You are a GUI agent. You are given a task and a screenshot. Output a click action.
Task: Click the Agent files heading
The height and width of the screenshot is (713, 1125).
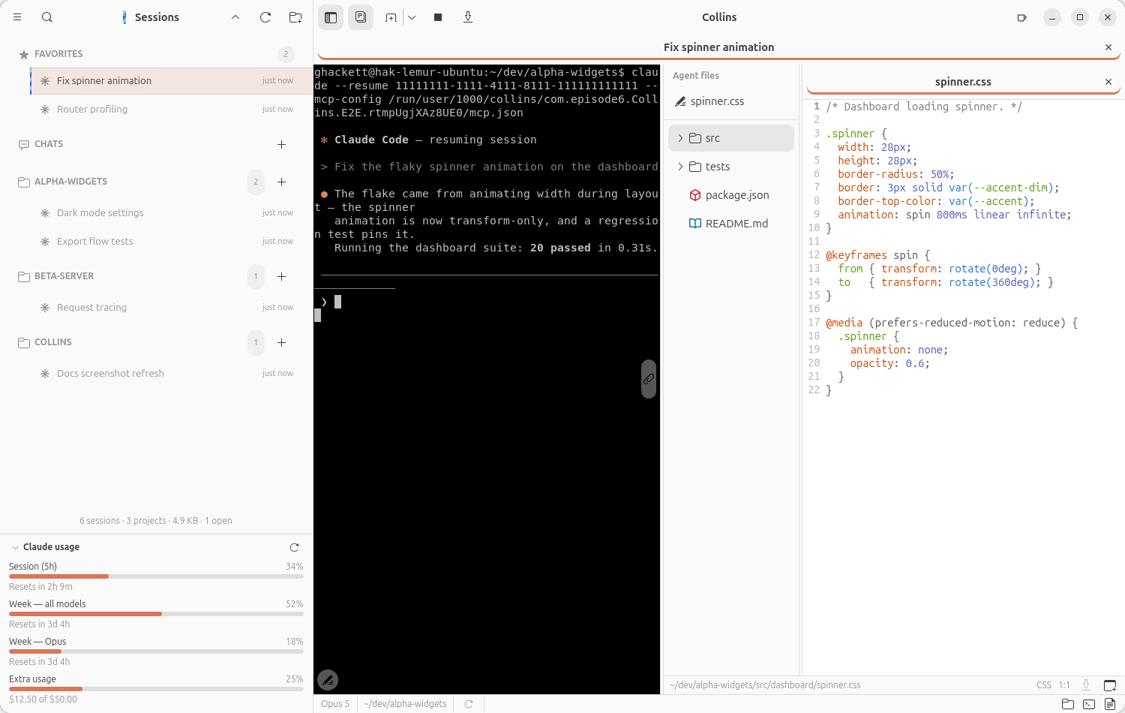(x=695, y=76)
